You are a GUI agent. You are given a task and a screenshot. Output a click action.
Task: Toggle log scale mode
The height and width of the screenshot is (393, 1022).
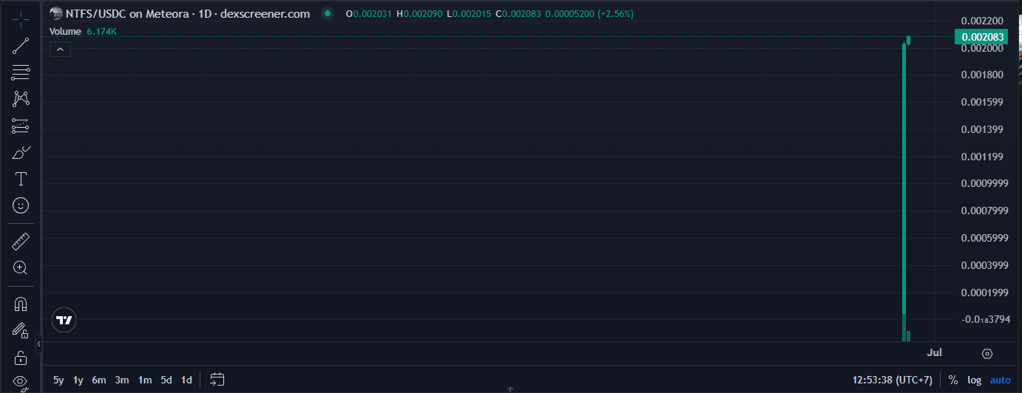tap(975, 380)
